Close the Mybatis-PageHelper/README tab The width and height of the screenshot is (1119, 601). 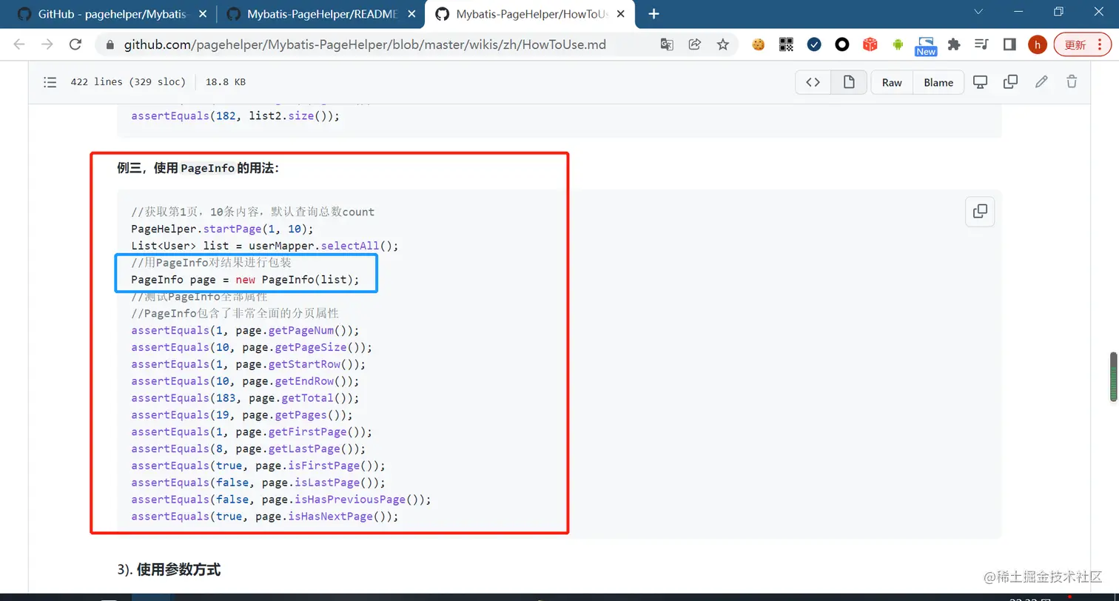pos(411,14)
